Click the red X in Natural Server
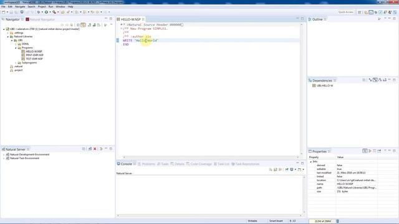The width and height of the screenshot is (399, 224). 95,149
